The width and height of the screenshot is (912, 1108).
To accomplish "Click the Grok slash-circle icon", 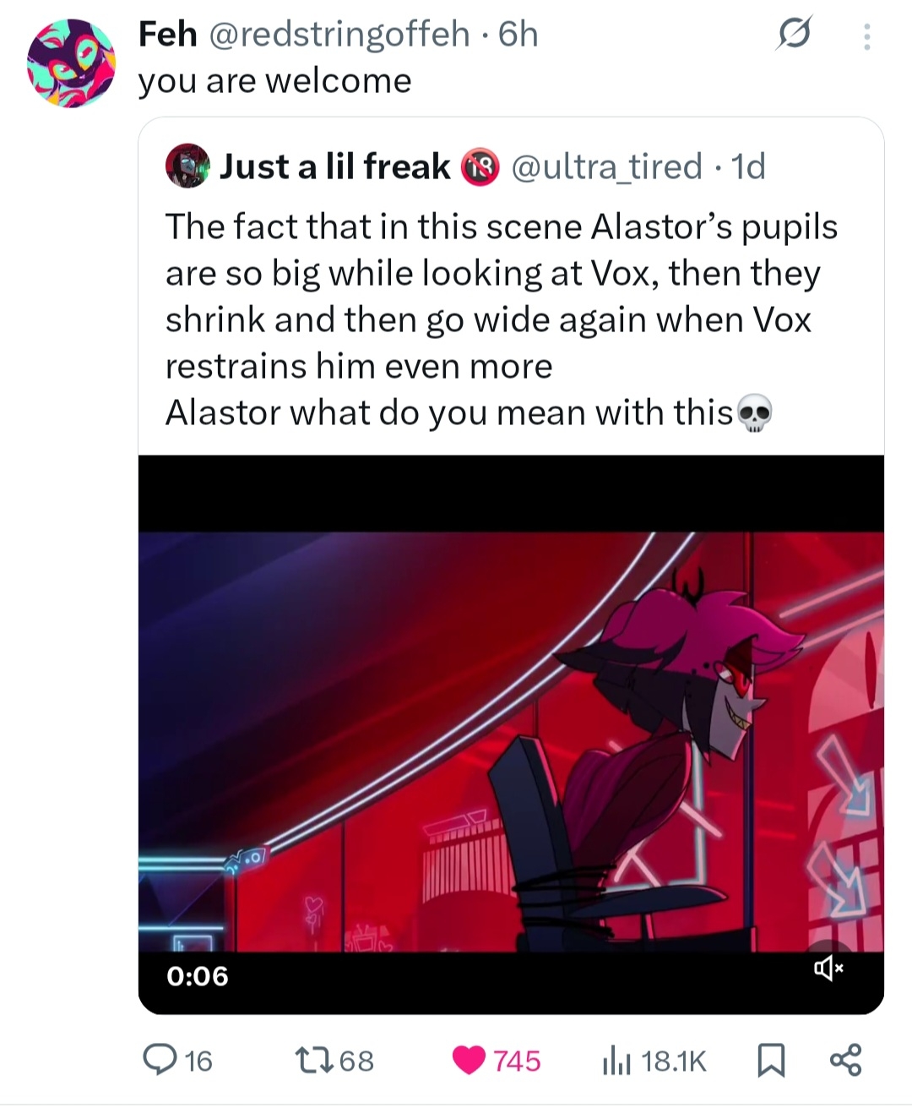I will [793, 35].
